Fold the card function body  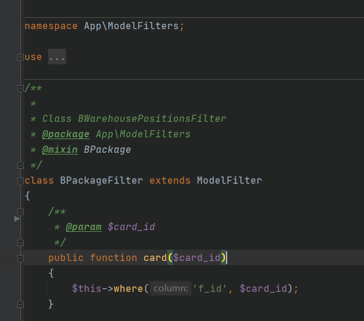pos(20,258)
